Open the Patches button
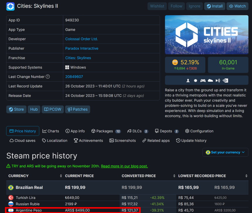Image resolution: width=252 pixels, height=213 pixels. coord(77,109)
